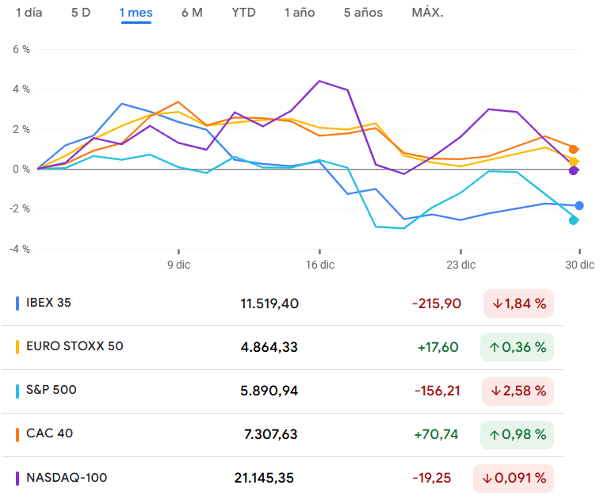The image size is (615, 500).
Task: Select the purple color marker beside NASDAQ-100
Action: (17, 478)
